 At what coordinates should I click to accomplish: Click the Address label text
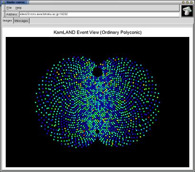[x=12, y=14]
